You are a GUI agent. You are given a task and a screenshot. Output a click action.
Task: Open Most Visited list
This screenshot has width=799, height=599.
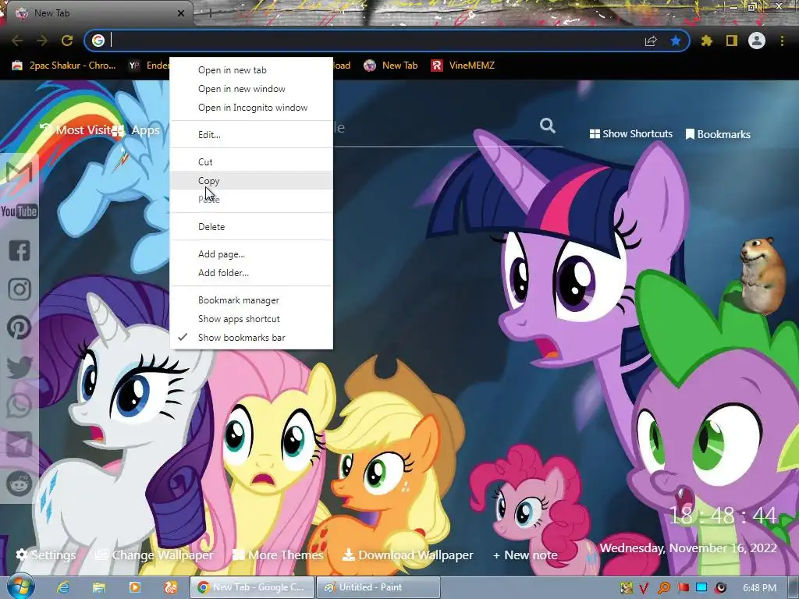(x=76, y=130)
